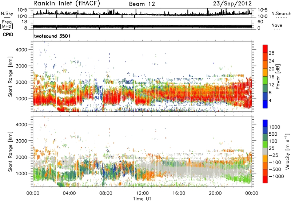Click the 'Slant Range [km]' label of the power panel
The image size is (291, 201).
pyautogui.click(x=10, y=77)
